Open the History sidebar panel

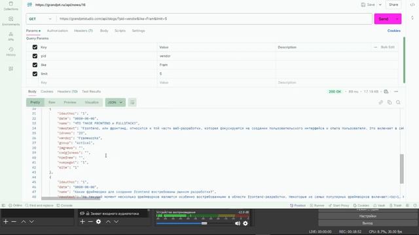tap(10, 52)
